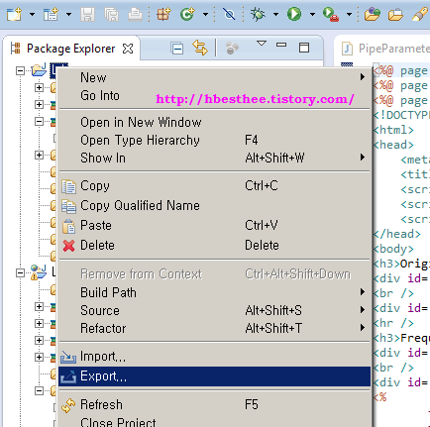The image size is (430, 427).
Task: Choose the highlighted Export... entry
Action: (214, 376)
